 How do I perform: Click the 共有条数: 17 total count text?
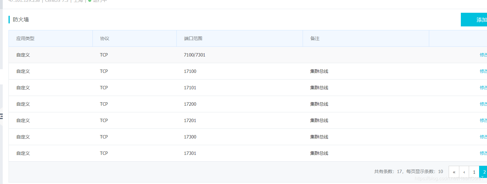[x=388, y=172]
